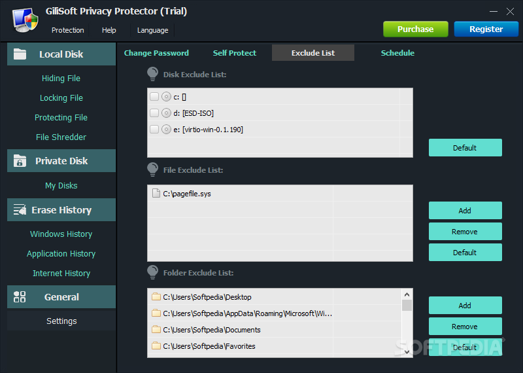Select Settings in the sidebar
Viewport: 523px width, 373px height.
point(61,321)
